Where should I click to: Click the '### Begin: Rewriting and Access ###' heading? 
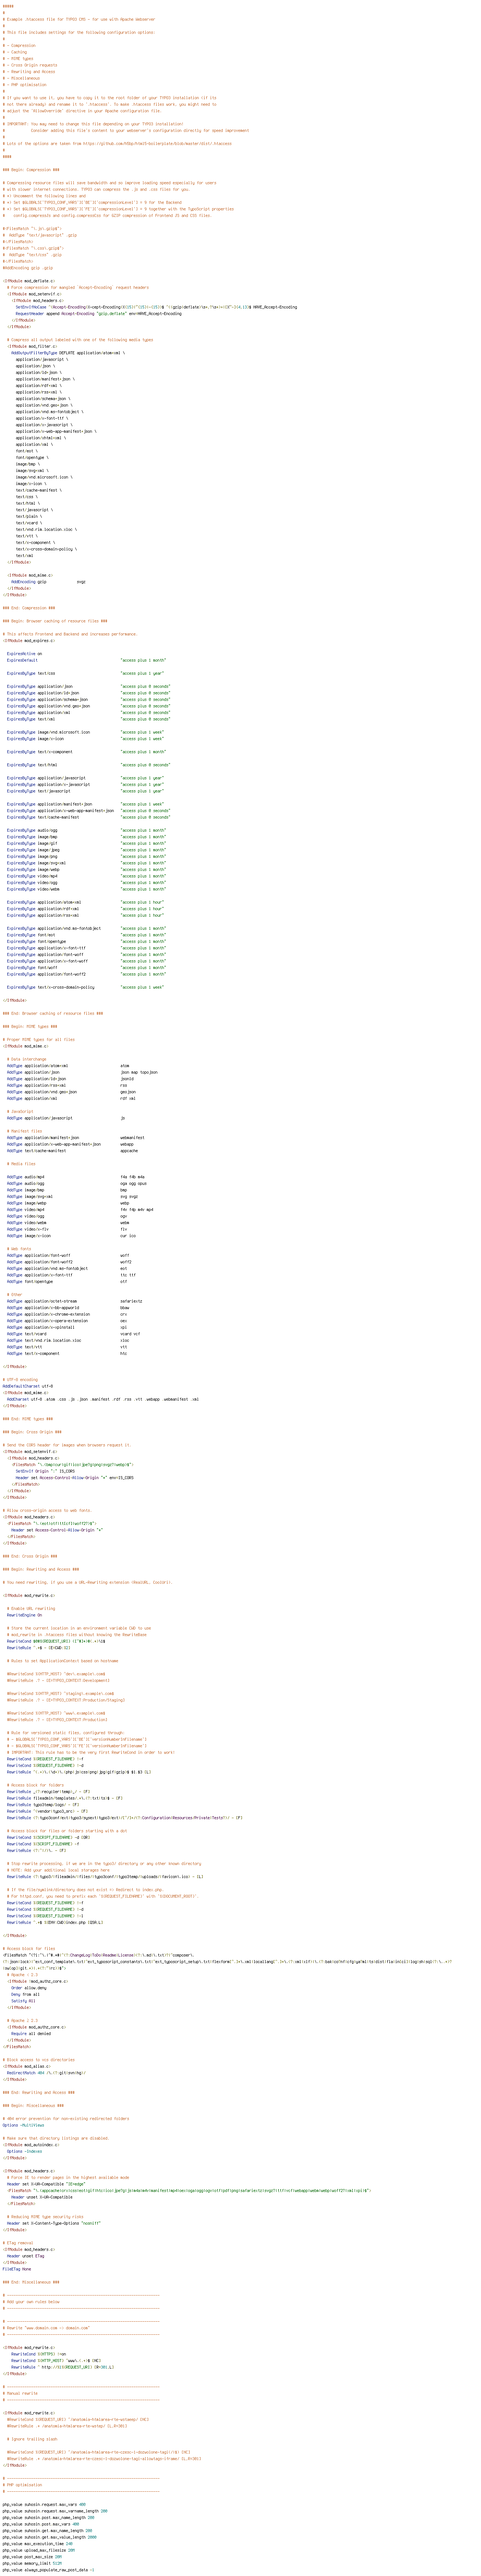41,1568
